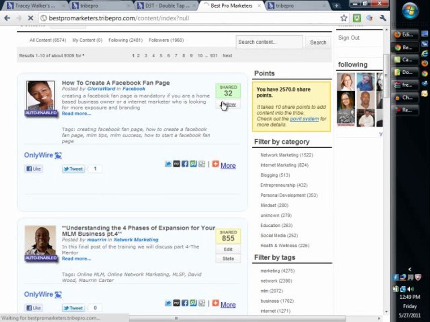The image size is (430, 322).
Task: Share the Facebook Fan Page post on Twitter icon
Action: tap(168, 164)
